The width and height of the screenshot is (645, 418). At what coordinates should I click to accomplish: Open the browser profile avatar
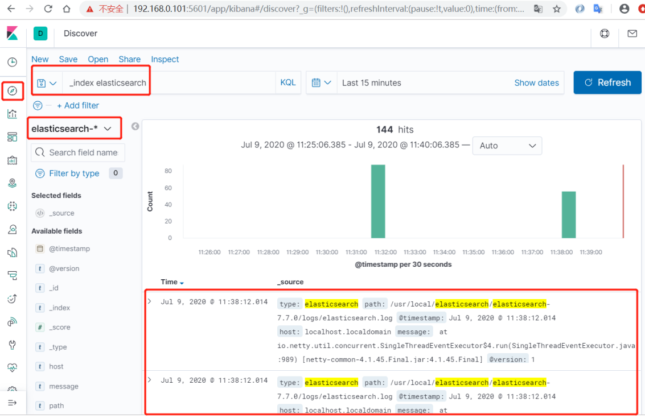624,9
